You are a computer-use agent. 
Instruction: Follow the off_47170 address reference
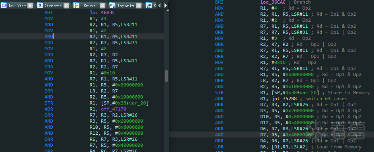113,109
